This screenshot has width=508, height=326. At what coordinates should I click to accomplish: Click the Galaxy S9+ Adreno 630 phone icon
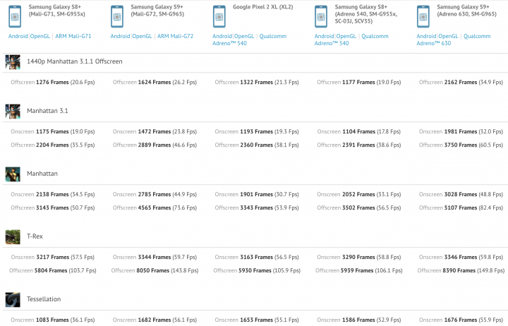coord(423,16)
